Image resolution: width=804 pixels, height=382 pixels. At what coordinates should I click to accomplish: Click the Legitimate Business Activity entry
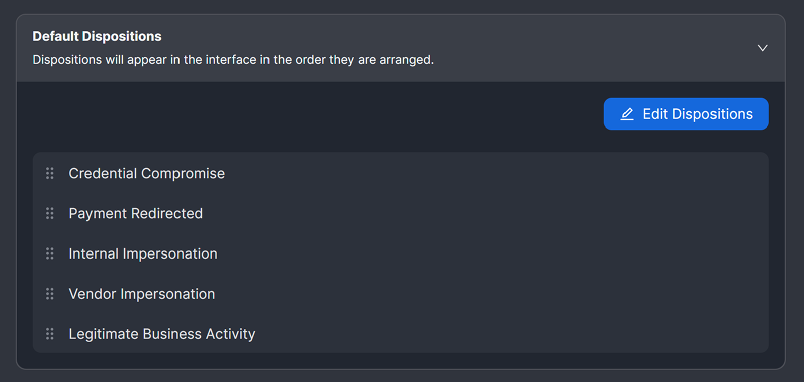[x=162, y=333]
